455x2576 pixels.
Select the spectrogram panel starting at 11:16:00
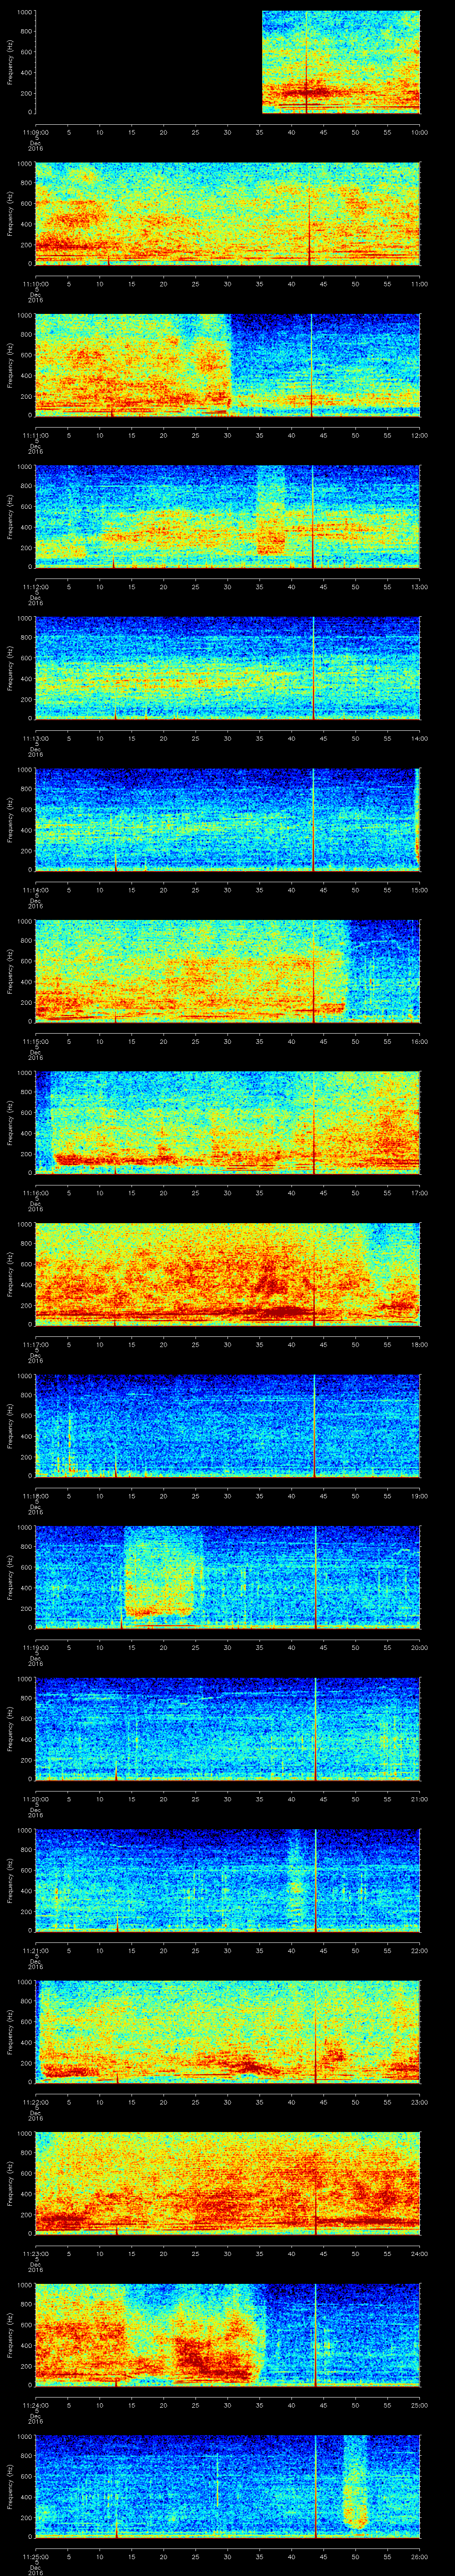(228, 1123)
